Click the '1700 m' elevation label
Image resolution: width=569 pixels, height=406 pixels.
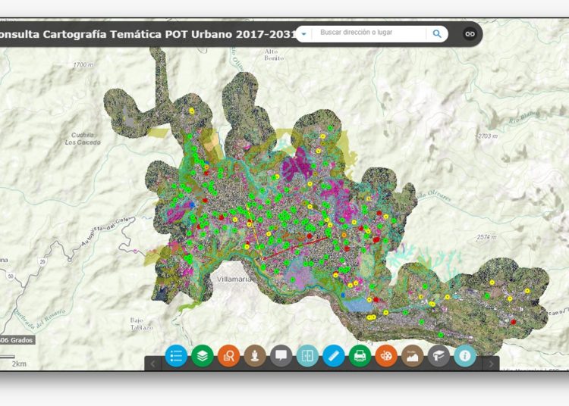pos(83,65)
